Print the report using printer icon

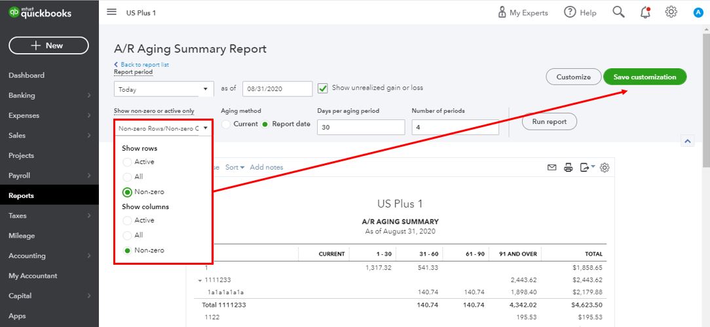pyautogui.click(x=569, y=168)
